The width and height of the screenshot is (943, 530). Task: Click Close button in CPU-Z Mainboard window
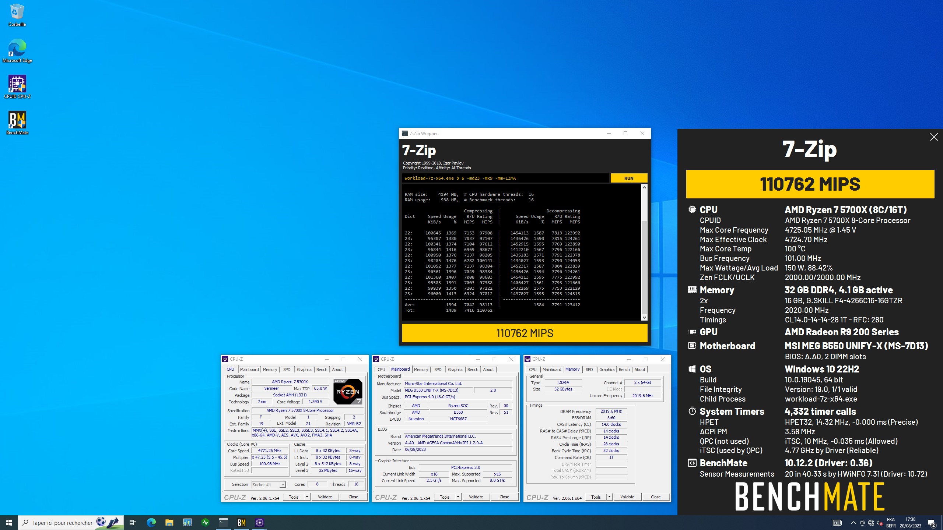point(504,497)
